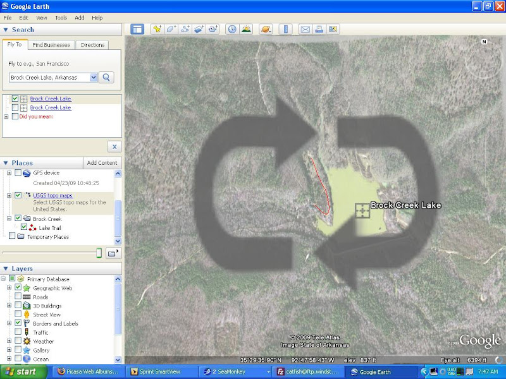
Task: Open the Tools menu
Action: click(x=61, y=18)
